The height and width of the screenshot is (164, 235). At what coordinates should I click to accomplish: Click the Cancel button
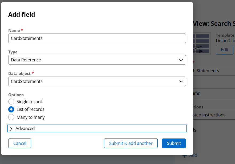(x=20, y=143)
